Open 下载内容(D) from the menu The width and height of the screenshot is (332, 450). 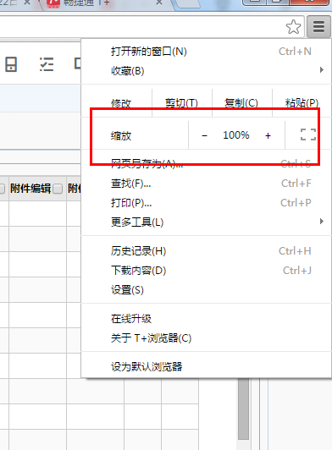(206, 271)
